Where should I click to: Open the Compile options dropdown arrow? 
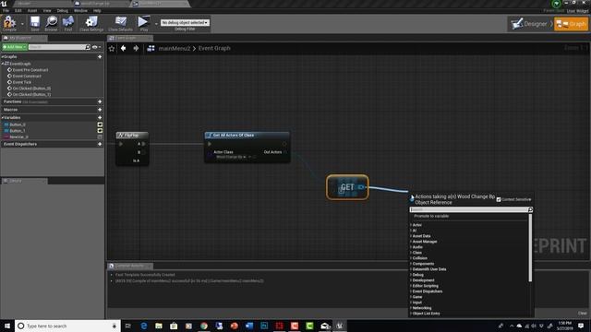click(x=22, y=23)
